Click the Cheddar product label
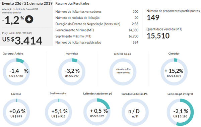Screen dimensions: 201x127 point(174,54)
